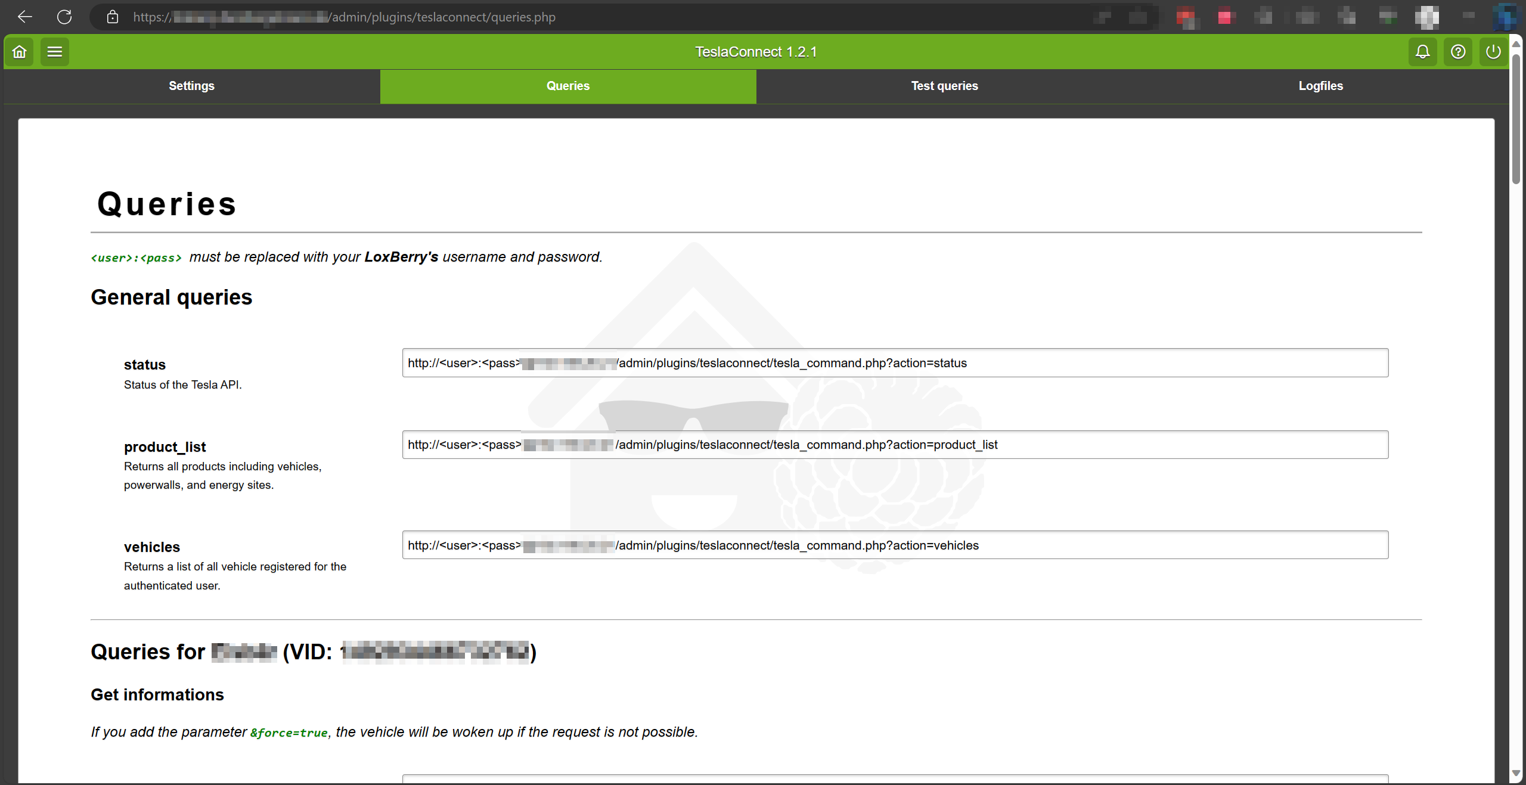Viewport: 1526px width, 785px height.
Task: Select the Queries tab
Action: point(568,86)
